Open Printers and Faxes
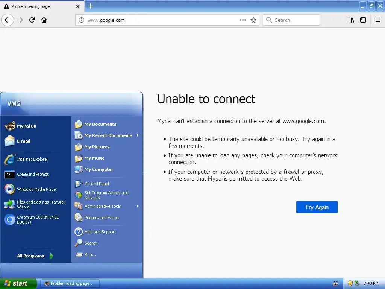 [107, 218]
